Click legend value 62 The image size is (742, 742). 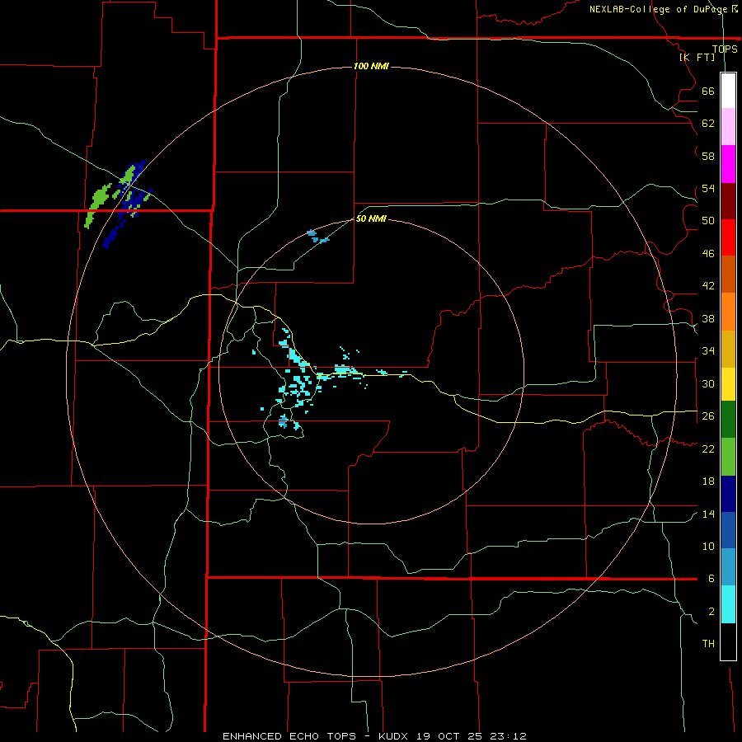708,124
